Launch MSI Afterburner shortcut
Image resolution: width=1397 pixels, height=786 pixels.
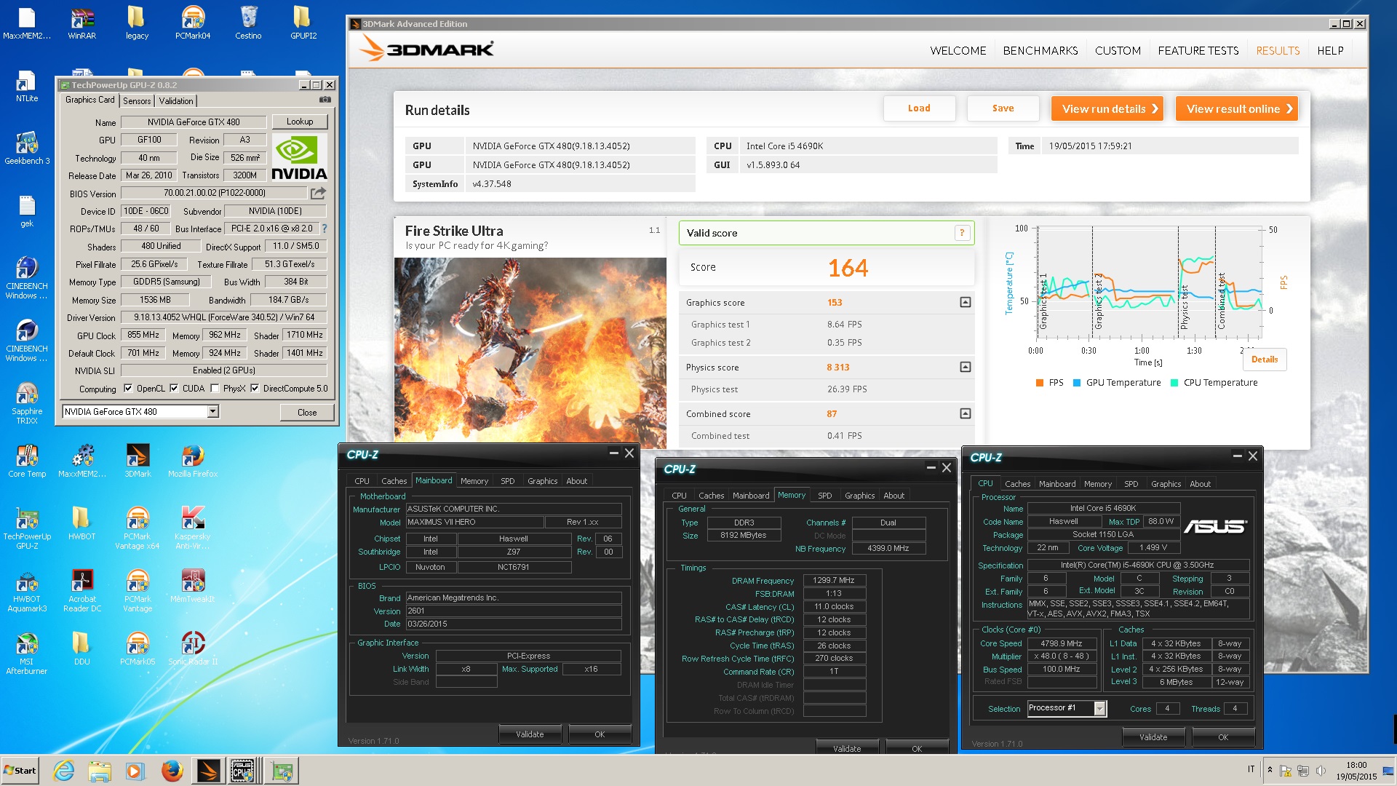(x=27, y=654)
